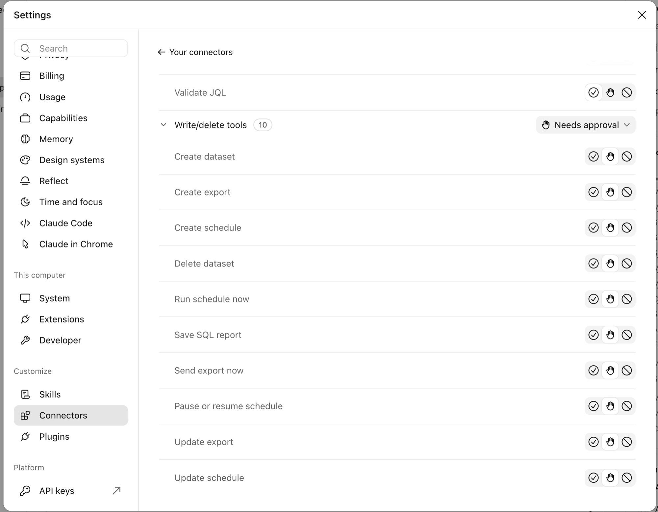This screenshot has width=658, height=512.
Task: Block the Create dataset tool
Action: tap(627, 157)
